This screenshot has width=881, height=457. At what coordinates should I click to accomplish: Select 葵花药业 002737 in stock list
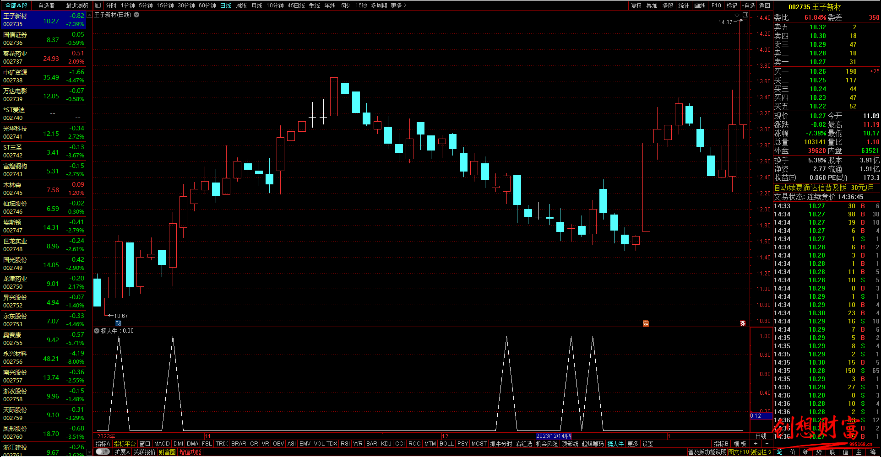tap(44, 57)
